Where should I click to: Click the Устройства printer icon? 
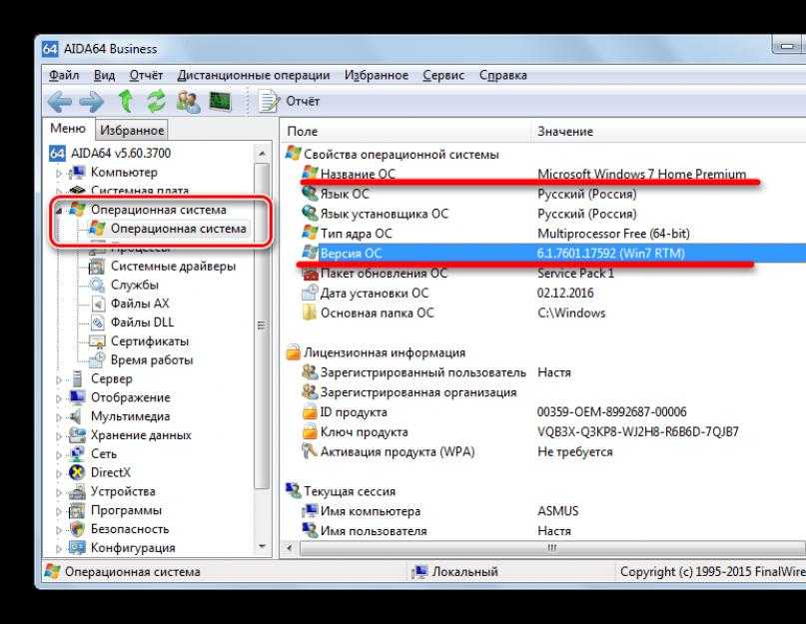point(77,492)
